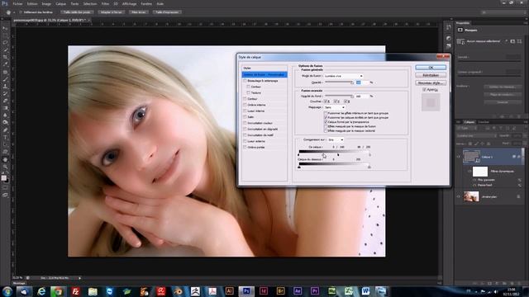
Task: Uncheck 'Calque formé par la transparence'
Action: click(326, 122)
